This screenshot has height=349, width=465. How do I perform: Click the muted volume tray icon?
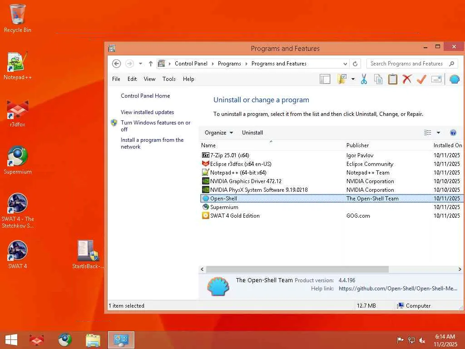(x=422, y=340)
